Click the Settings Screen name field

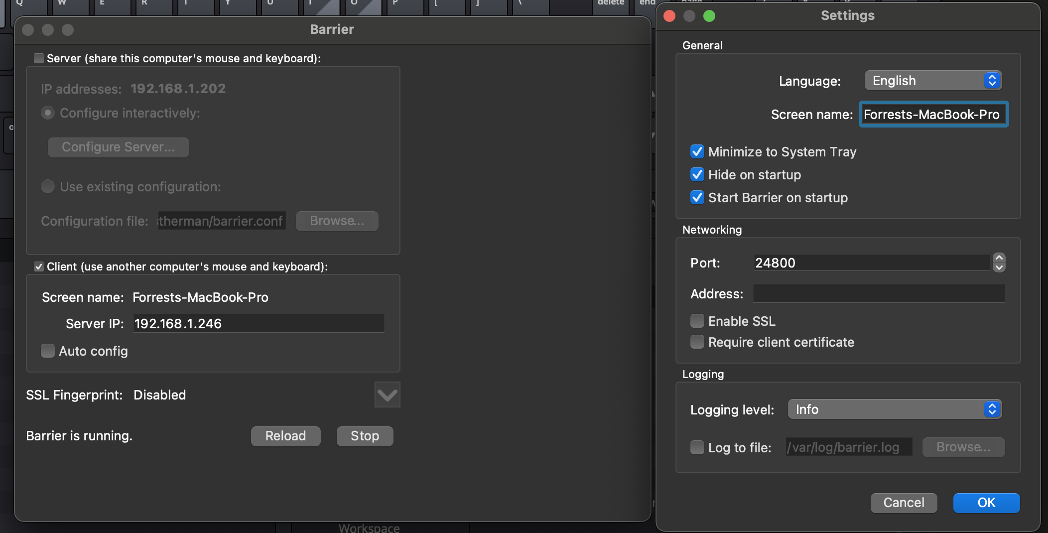click(933, 114)
